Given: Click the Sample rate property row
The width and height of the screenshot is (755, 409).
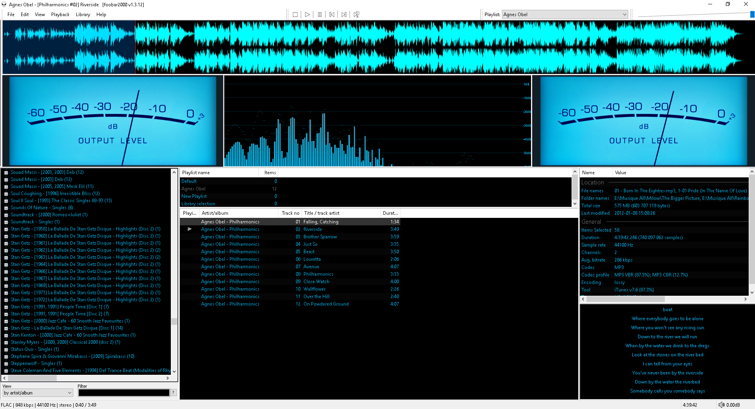Looking at the screenshot, I should [664, 245].
